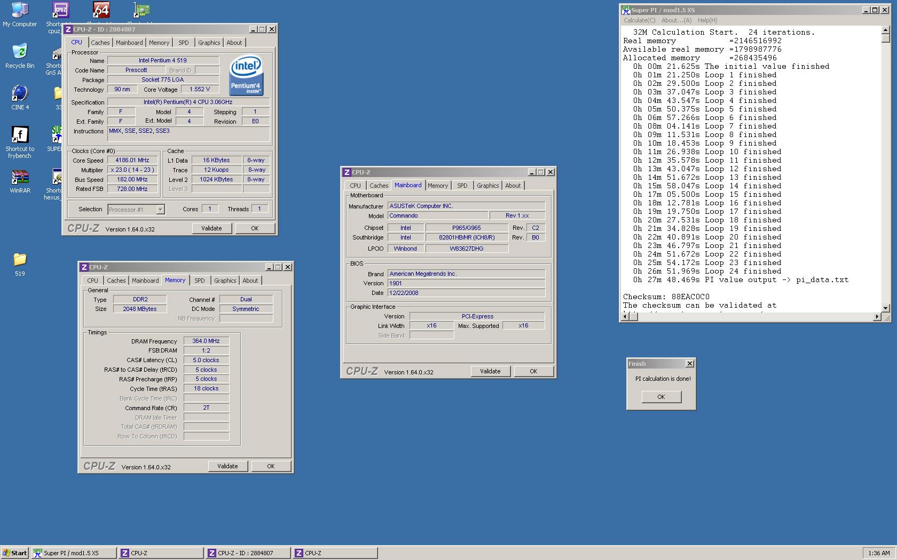The width and height of the screenshot is (897, 560).
Task: Click Validate in the Memory CPU-Z window
Action: [x=227, y=466]
